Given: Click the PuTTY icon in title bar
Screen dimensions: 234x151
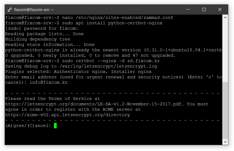Looking at the screenshot, I should coord(10,9).
